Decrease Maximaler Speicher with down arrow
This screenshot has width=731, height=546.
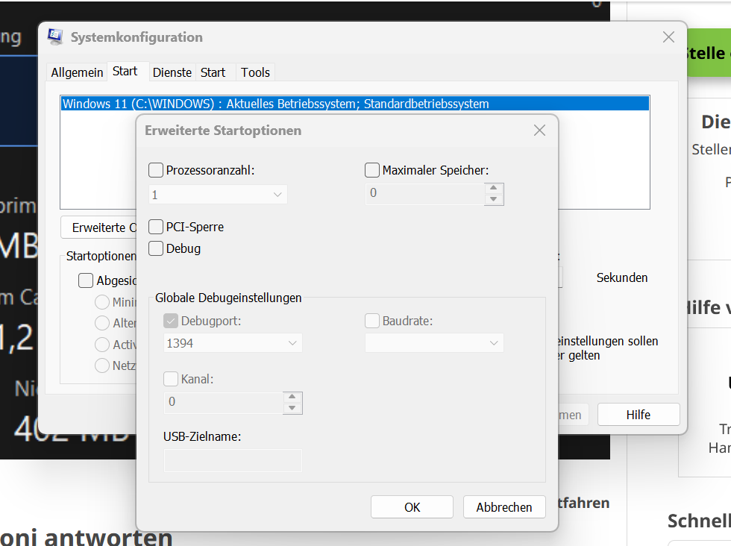(494, 200)
